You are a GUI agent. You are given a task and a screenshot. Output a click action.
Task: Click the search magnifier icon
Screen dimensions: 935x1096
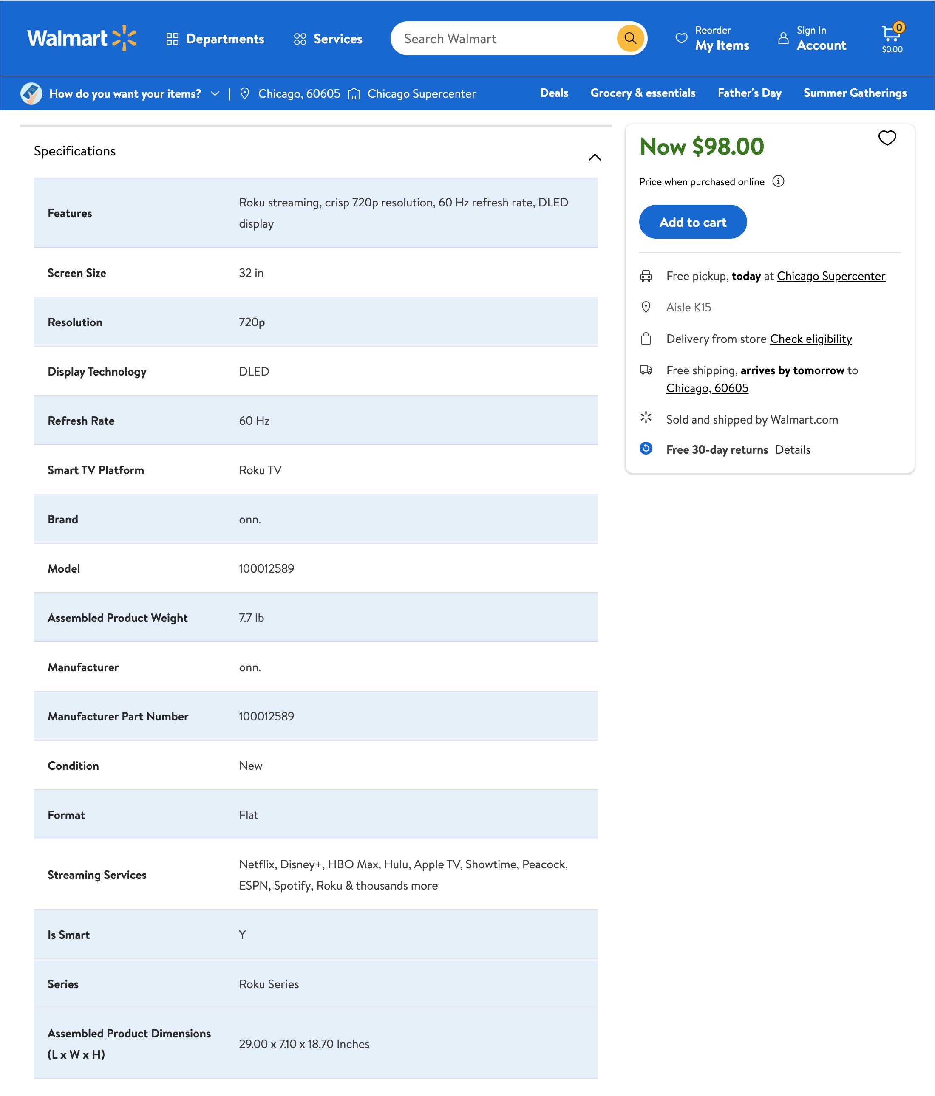tap(630, 38)
